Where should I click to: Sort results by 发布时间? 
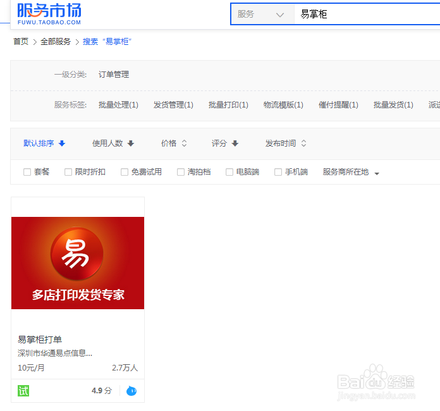click(281, 144)
